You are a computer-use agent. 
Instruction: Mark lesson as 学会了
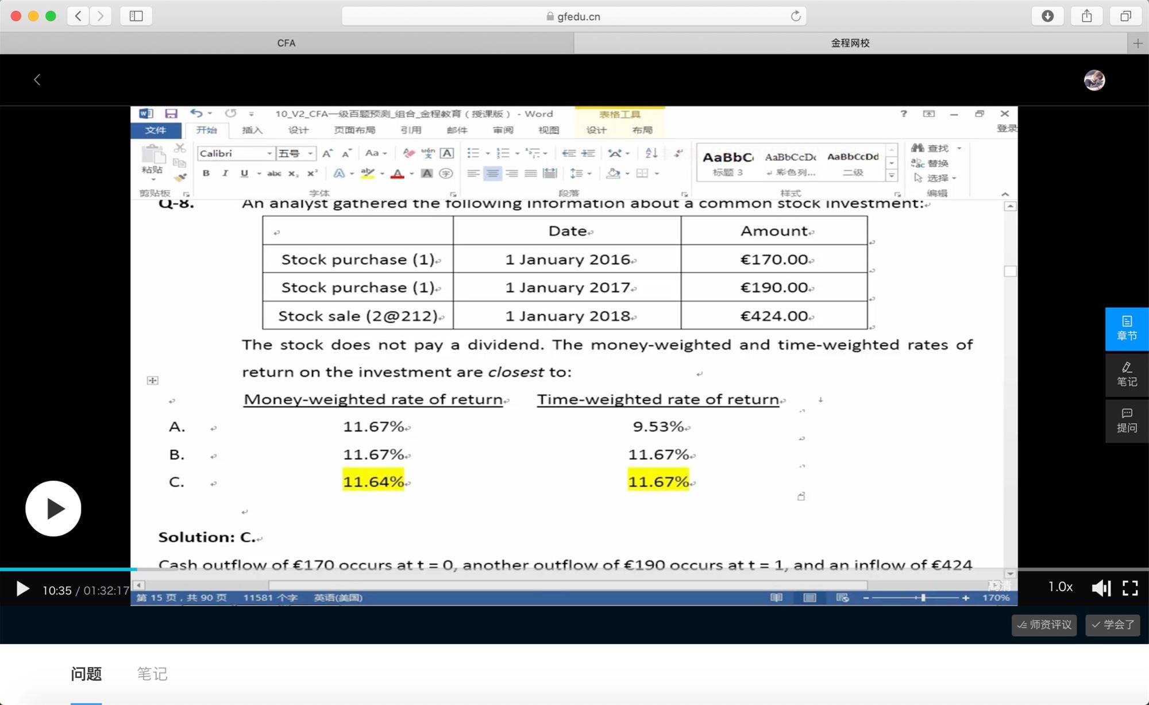pos(1112,625)
